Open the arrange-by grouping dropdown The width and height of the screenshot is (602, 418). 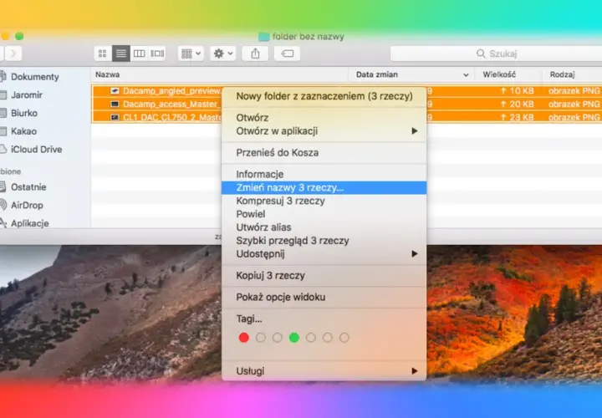(x=191, y=54)
